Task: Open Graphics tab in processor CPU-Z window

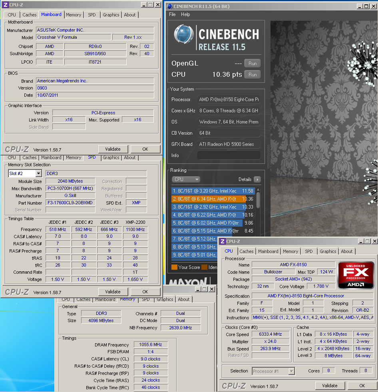Action: pos(328,251)
